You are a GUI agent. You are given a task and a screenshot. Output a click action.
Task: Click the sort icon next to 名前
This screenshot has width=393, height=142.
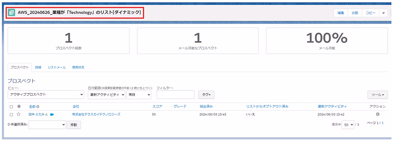point(38,107)
